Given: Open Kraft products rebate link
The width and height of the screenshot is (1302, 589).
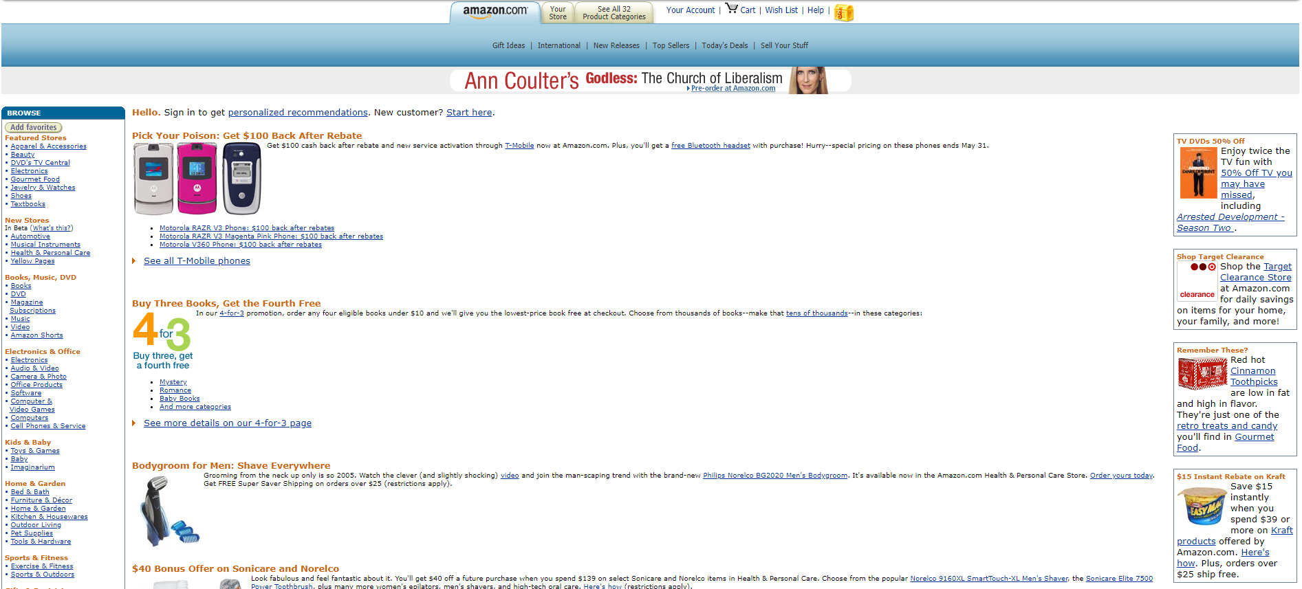Looking at the screenshot, I should (1235, 536).
